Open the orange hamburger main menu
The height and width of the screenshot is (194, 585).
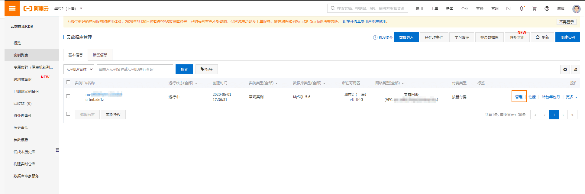pos(12,8)
